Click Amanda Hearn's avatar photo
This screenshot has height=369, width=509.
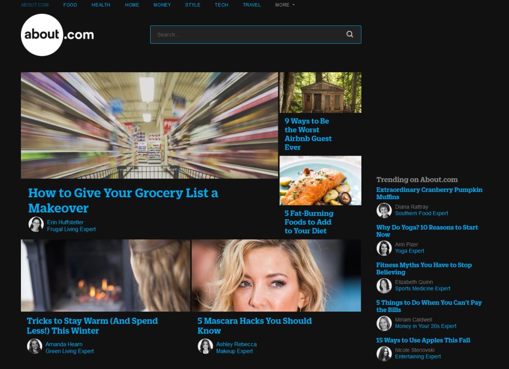coord(35,346)
